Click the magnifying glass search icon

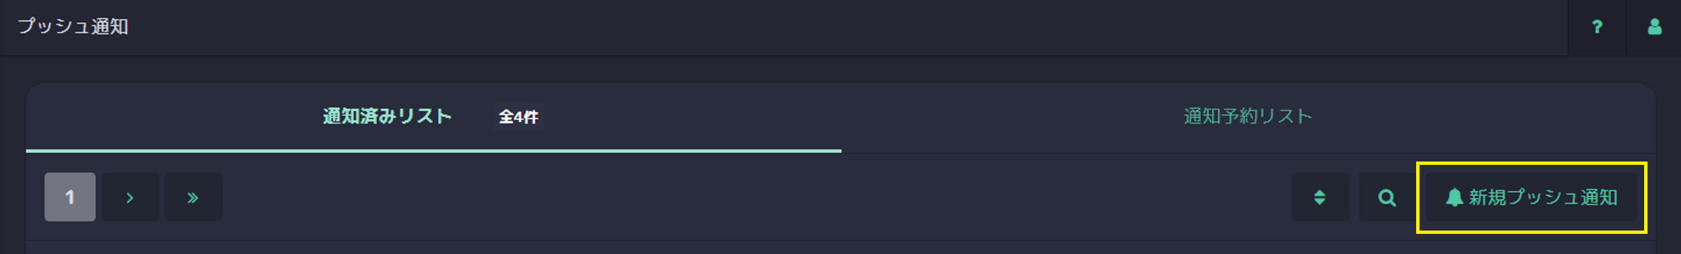(1387, 198)
